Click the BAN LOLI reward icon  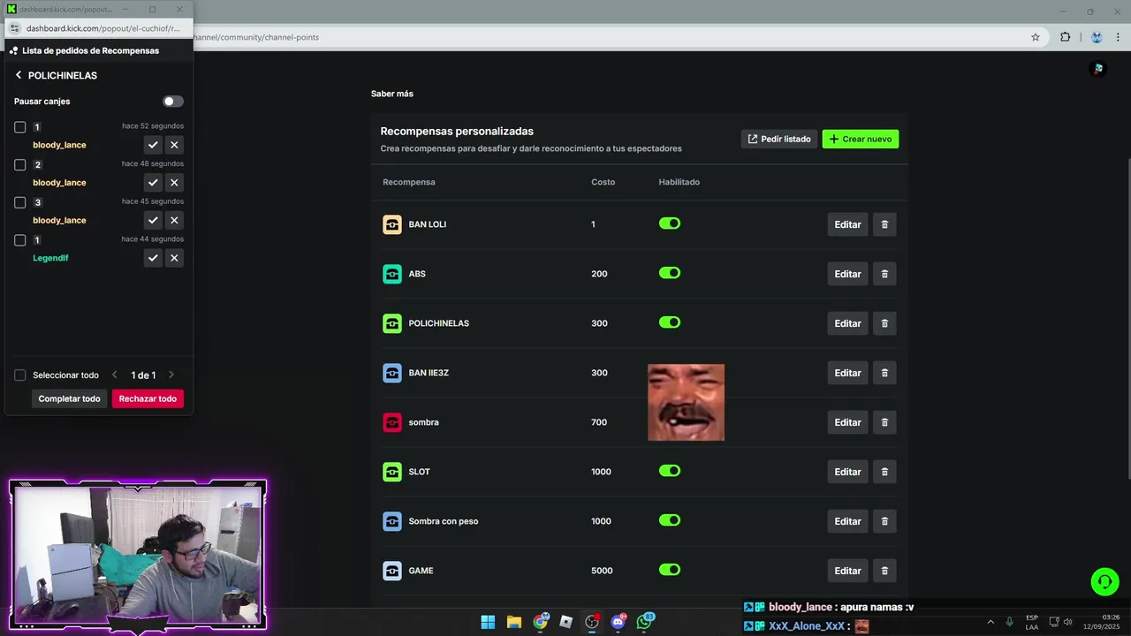[392, 224]
